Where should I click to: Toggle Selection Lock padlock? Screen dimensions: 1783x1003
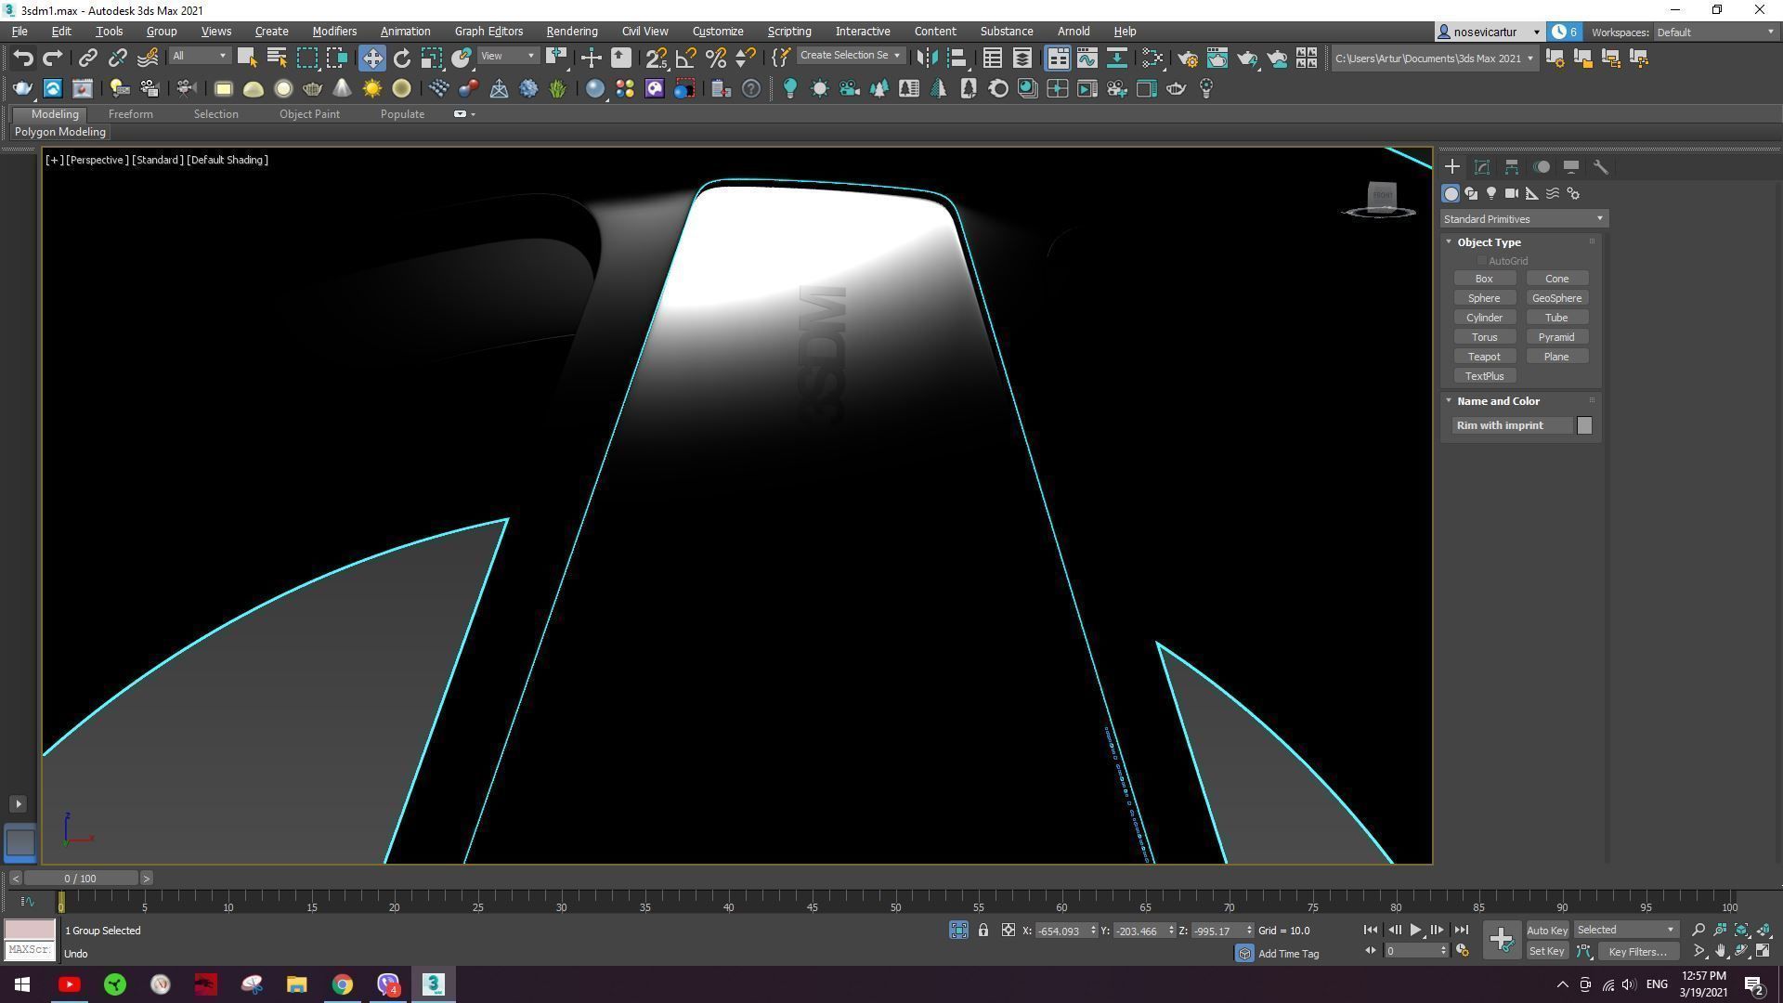(x=983, y=930)
